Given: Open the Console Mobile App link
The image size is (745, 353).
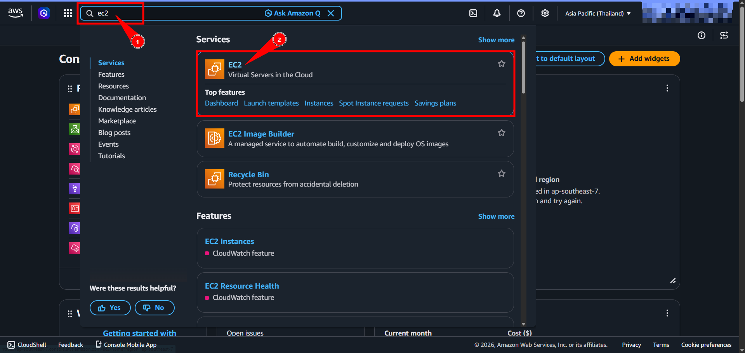Looking at the screenshot, I should pos(126,345).
